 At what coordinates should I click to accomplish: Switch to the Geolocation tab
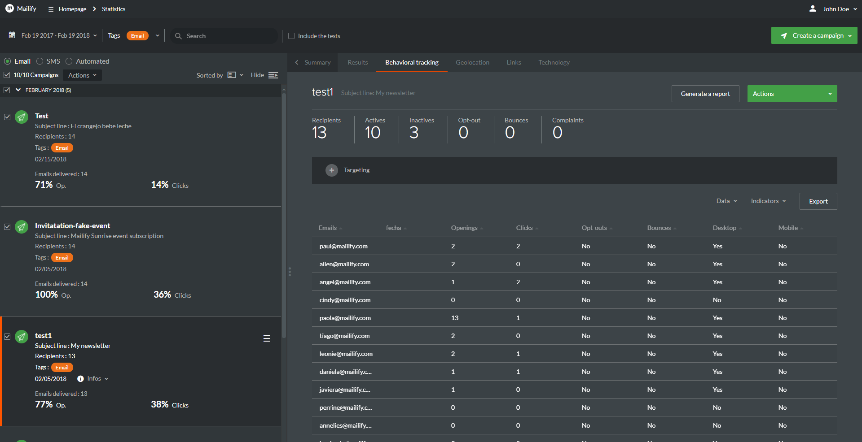(472, 62)
